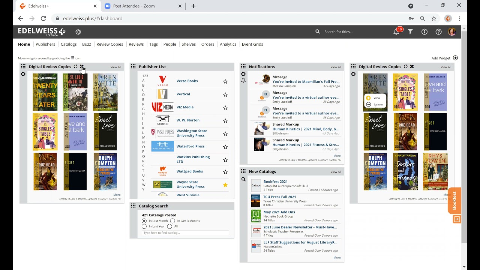Jump to letter W in publisher index
This screenshot has height=270, width=480.
(143, 185)
